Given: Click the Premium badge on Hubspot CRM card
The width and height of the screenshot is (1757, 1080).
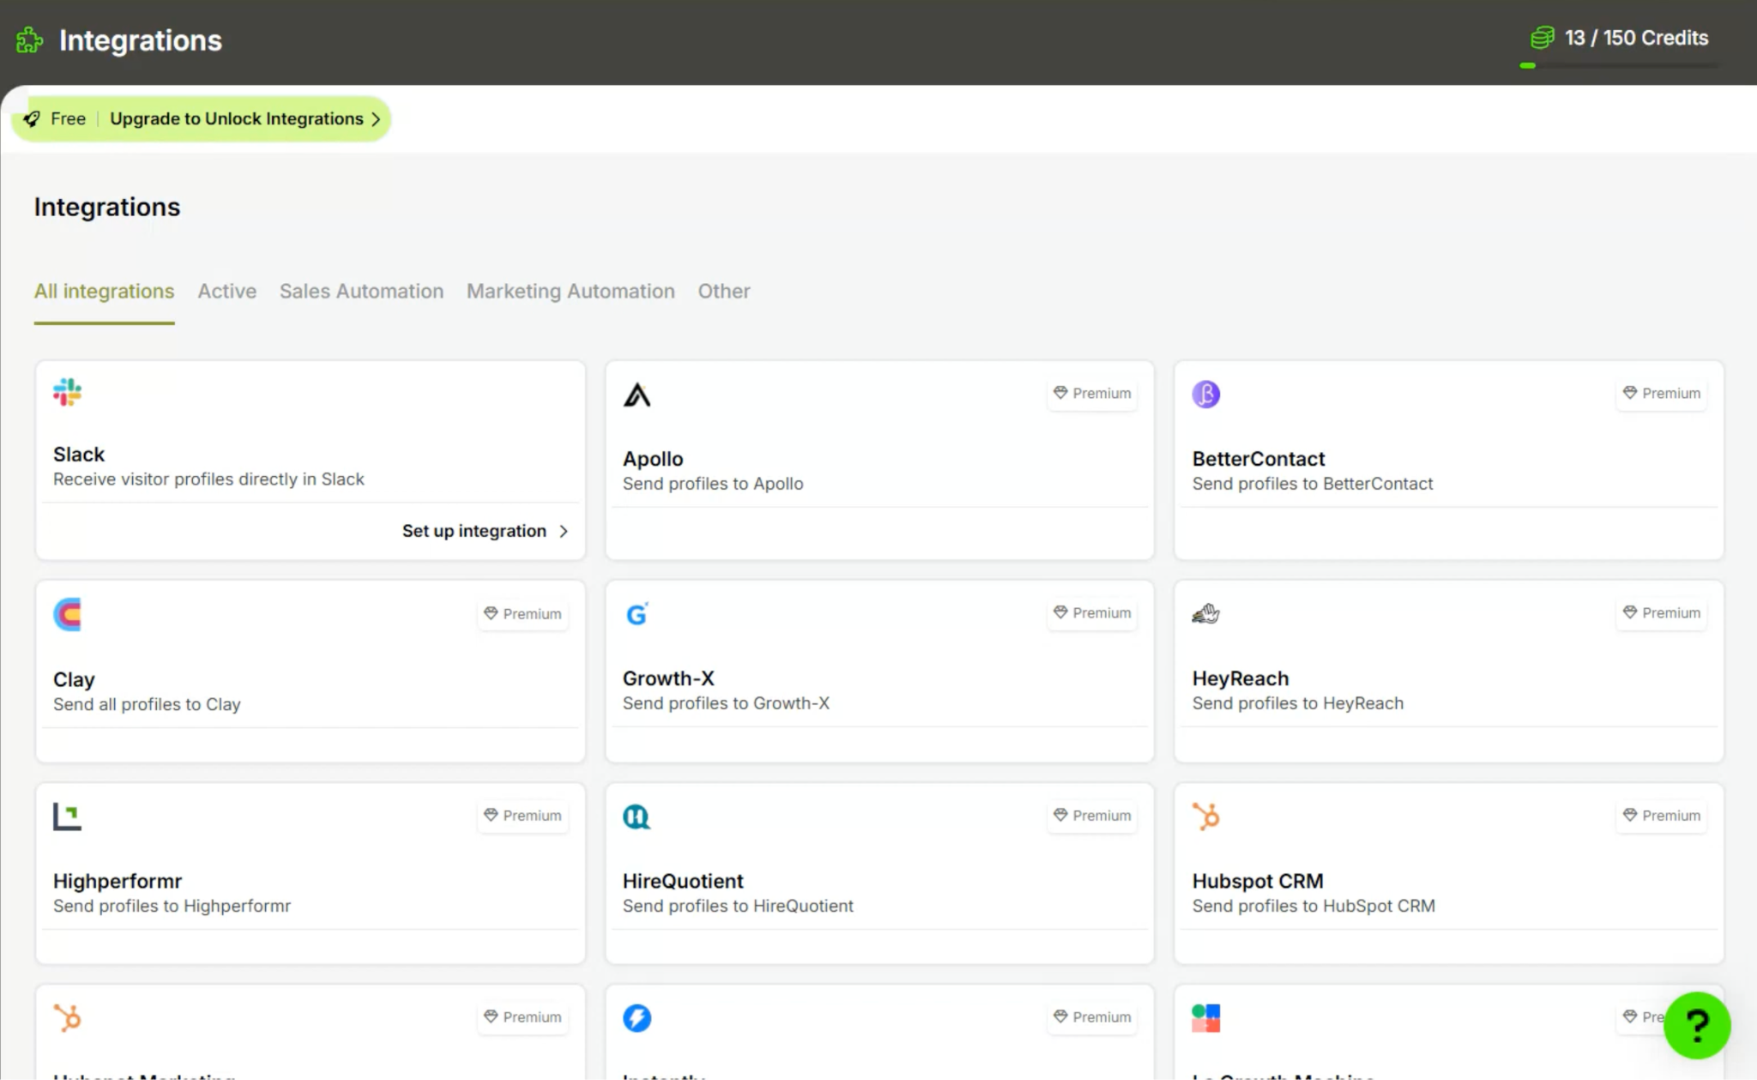Looking at the screenshot, I should pos(1662,815).
